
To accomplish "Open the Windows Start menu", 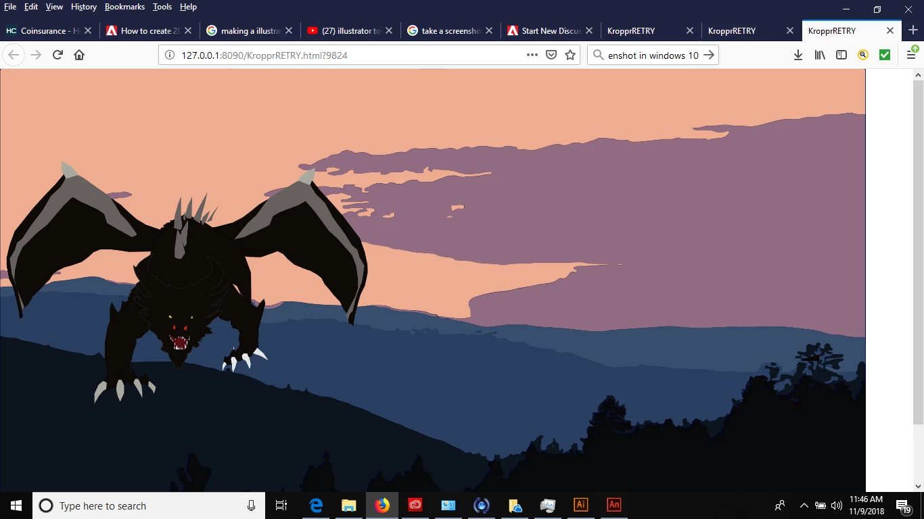I will [x=16, y=505].
